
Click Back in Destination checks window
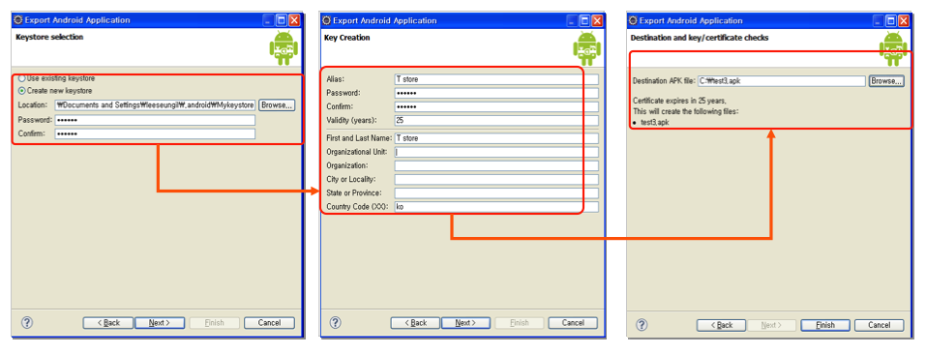(x=721, y=325)
